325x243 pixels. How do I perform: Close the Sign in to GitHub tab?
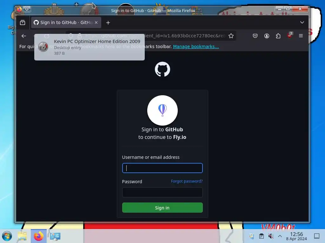96,22
